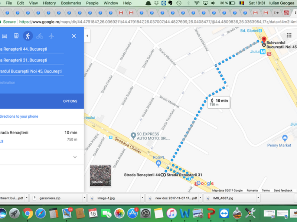This screenshot has width=297, height=222.
Task: Click Send directions to your phone
Action: pyautogui.click(x=19, y=116)
